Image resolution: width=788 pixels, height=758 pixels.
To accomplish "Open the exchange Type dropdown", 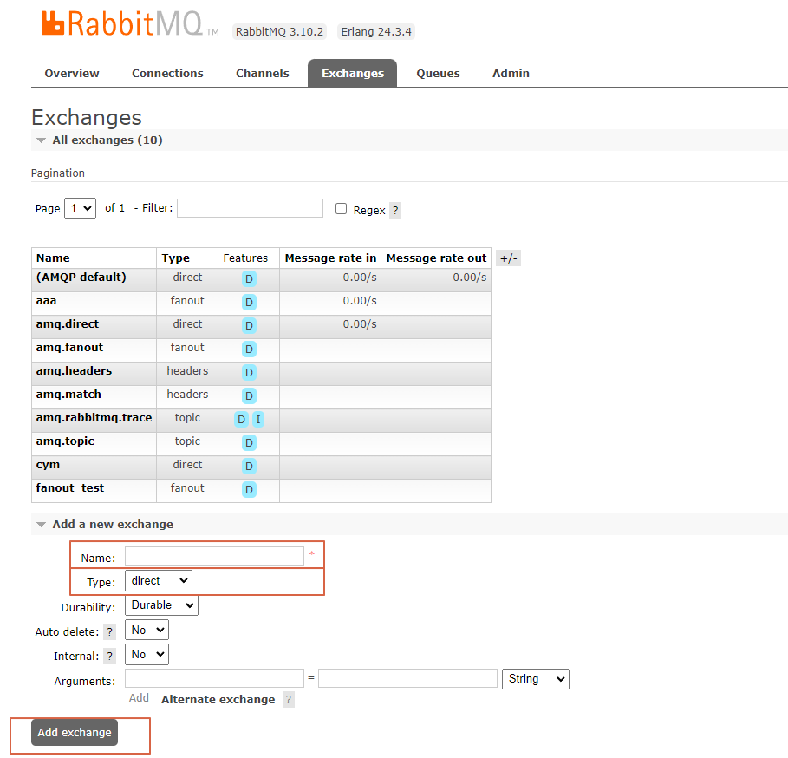I will [x=159, y=580].
